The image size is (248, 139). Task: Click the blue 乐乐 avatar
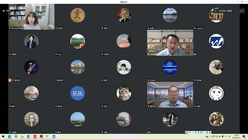(77, 93)
